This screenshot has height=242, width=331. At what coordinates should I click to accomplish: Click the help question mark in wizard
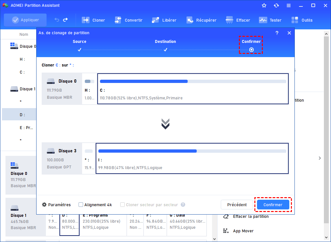[277, 33]
